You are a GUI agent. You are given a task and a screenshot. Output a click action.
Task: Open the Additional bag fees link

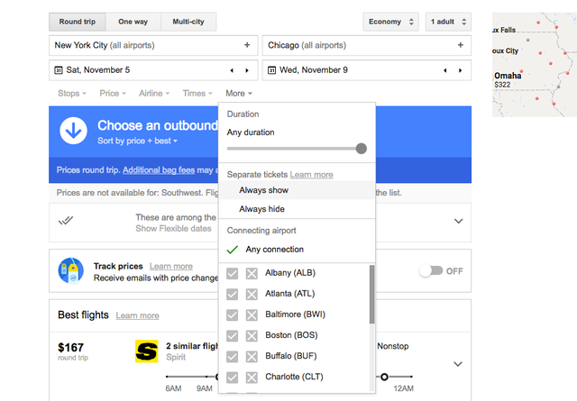click(164, 169)
